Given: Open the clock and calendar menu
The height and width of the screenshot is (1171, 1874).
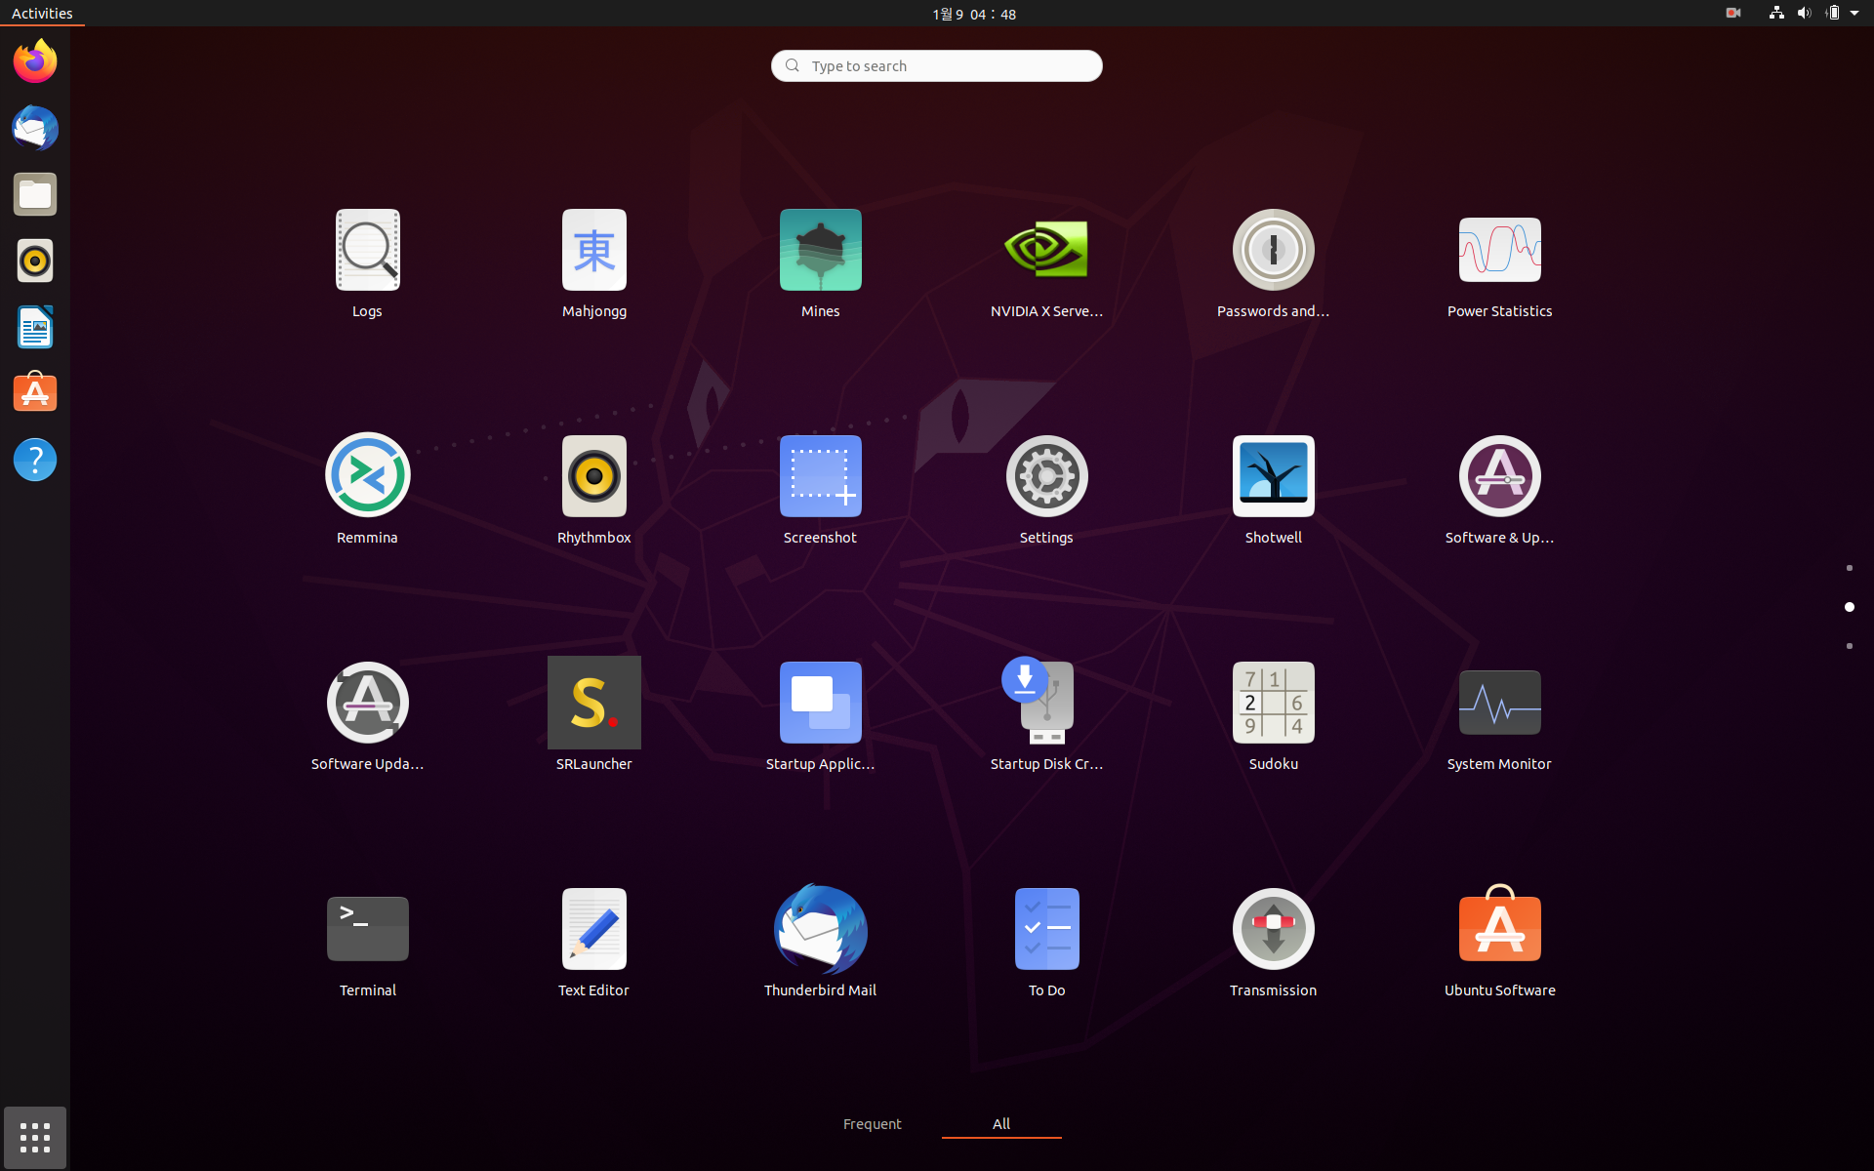Looking at the screenshot, I should pyautogui.click(x=974, y=14).
